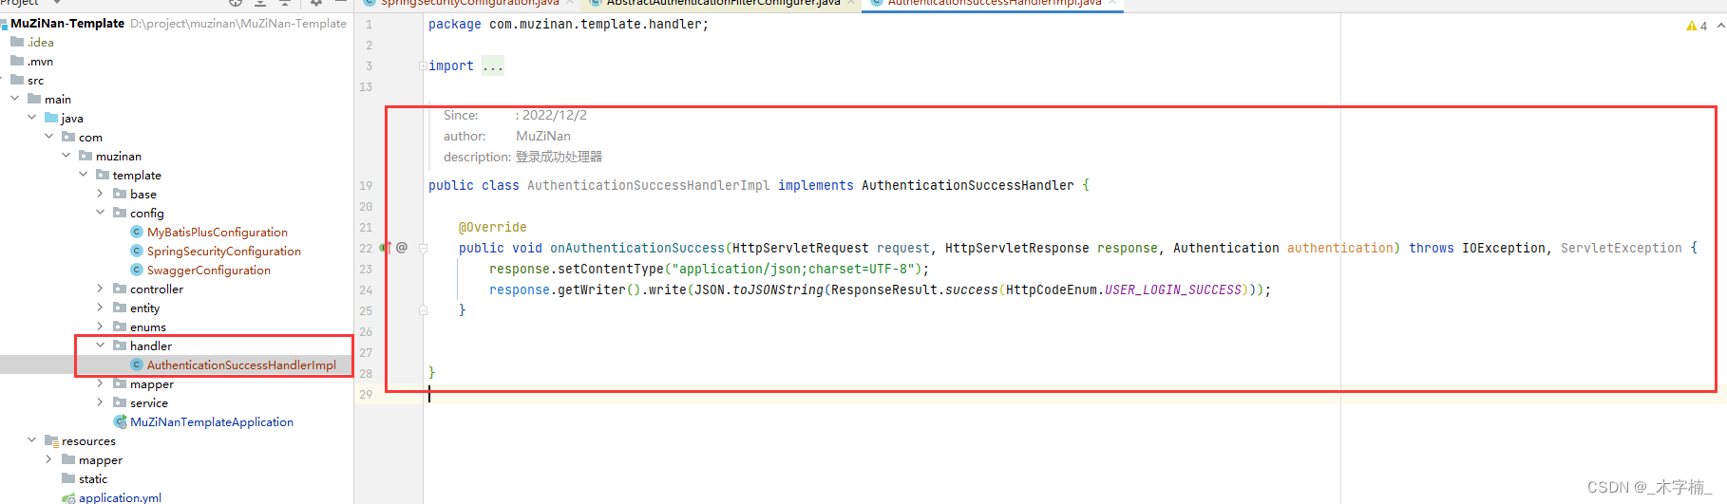Viewport: 1727px width, 504px height.
Task: Click AuthenticationSuccessHandler after implements keyword
Action: point(968,185)
